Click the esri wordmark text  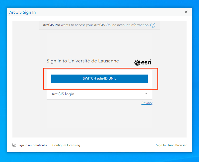click(146, 62)
